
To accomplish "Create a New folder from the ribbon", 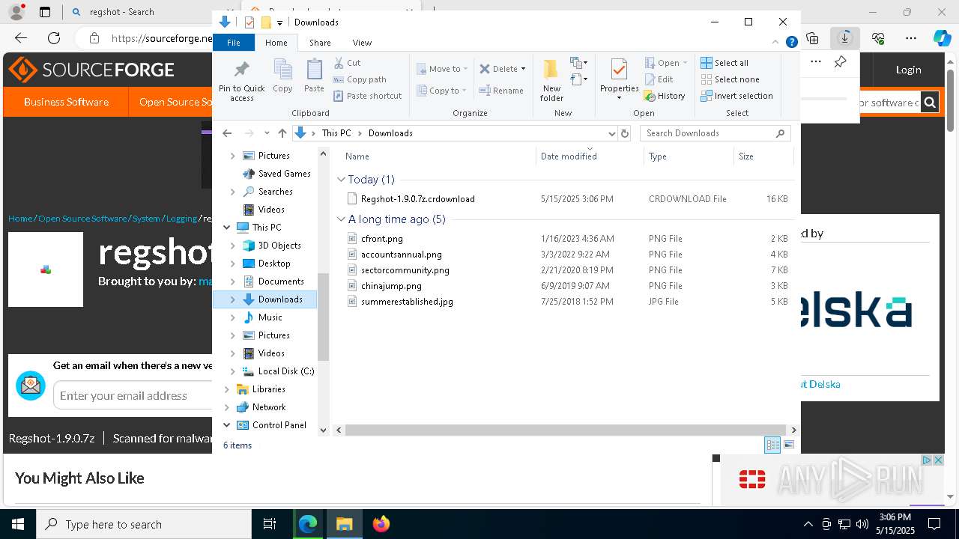I will (551, 80).
